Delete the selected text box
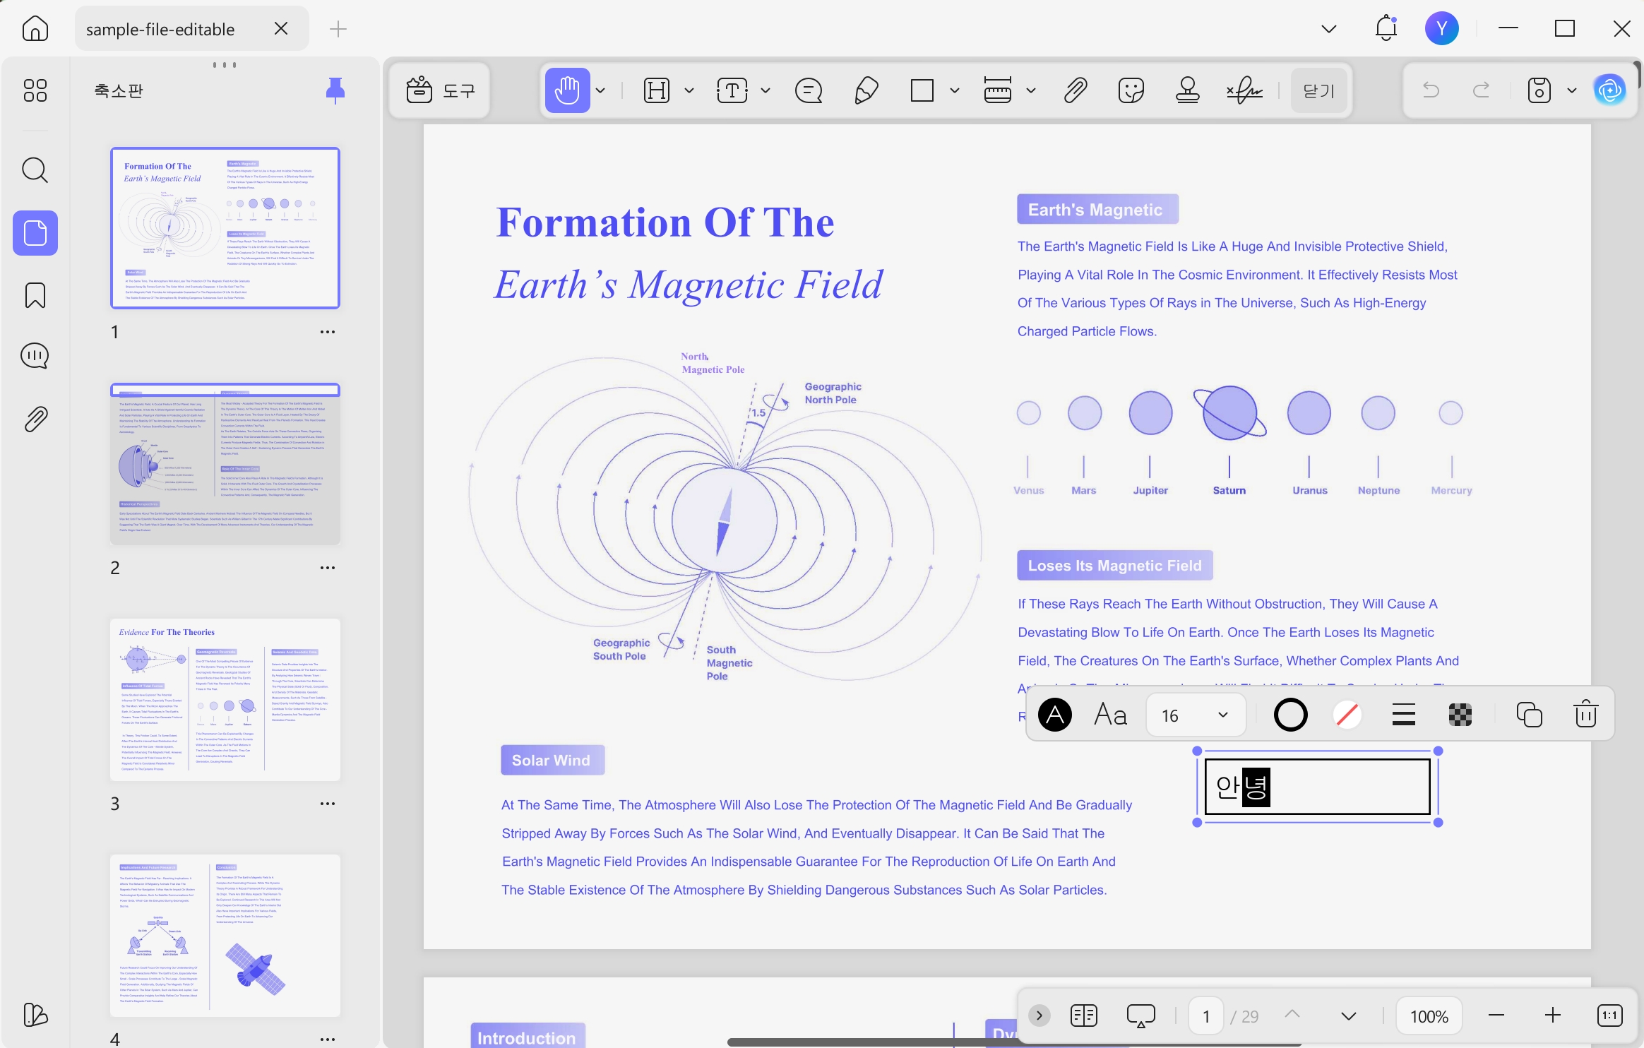1644x1048 pixels. (1585, 714)
